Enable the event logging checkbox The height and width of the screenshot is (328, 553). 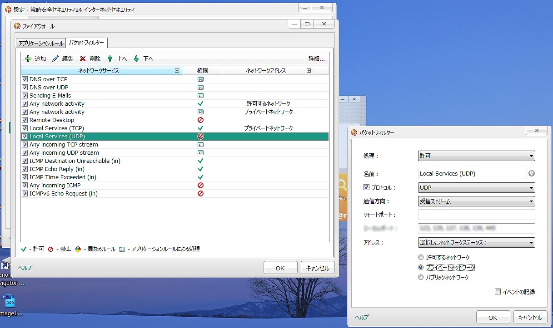[x=498, y=292]
